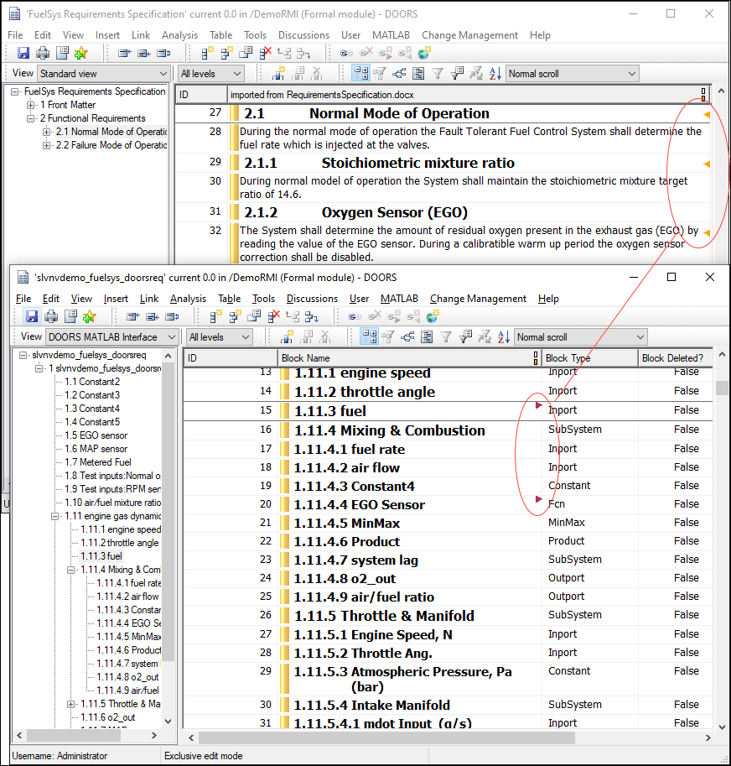This screenshot has width=731, height=766.
Task: Click insert column icon in FuelSys window toolbar
Action: pos(278,73)
